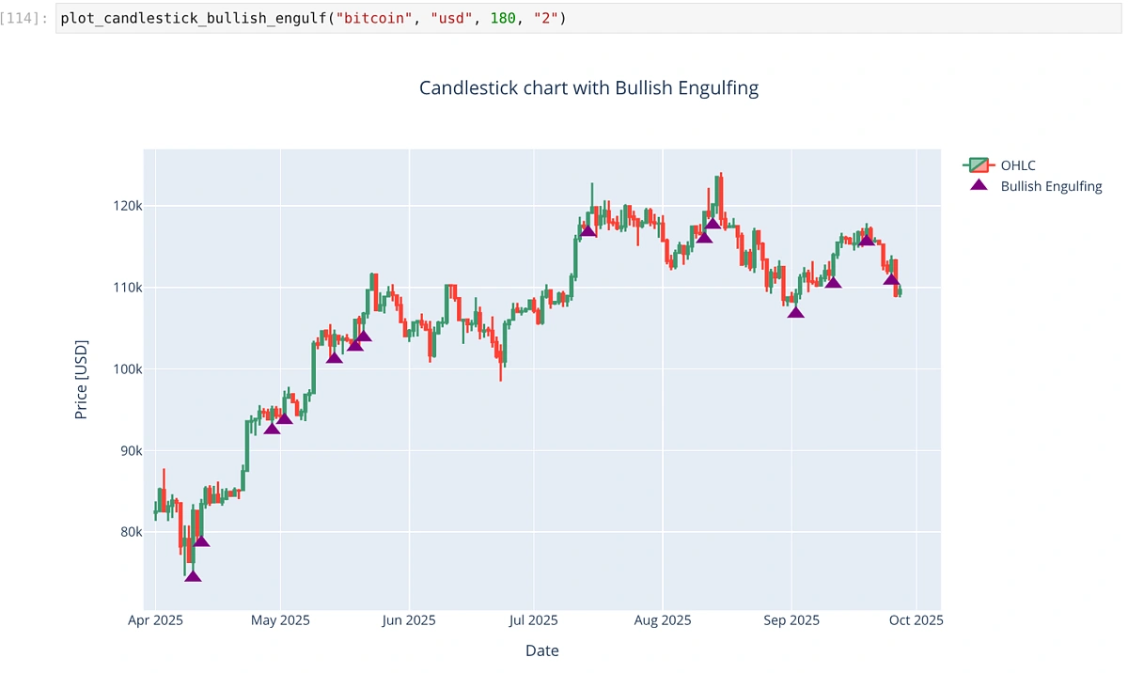
Task: Click the chart title Candlestick chart with Bullish Engulfing
Action: (x=588, y=88)
